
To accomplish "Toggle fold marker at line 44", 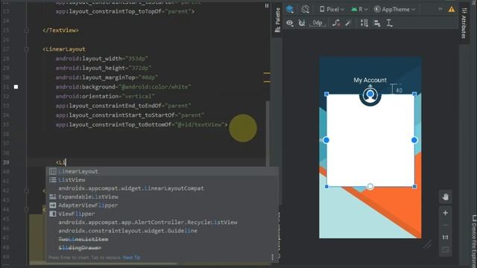I will (27, 210).
